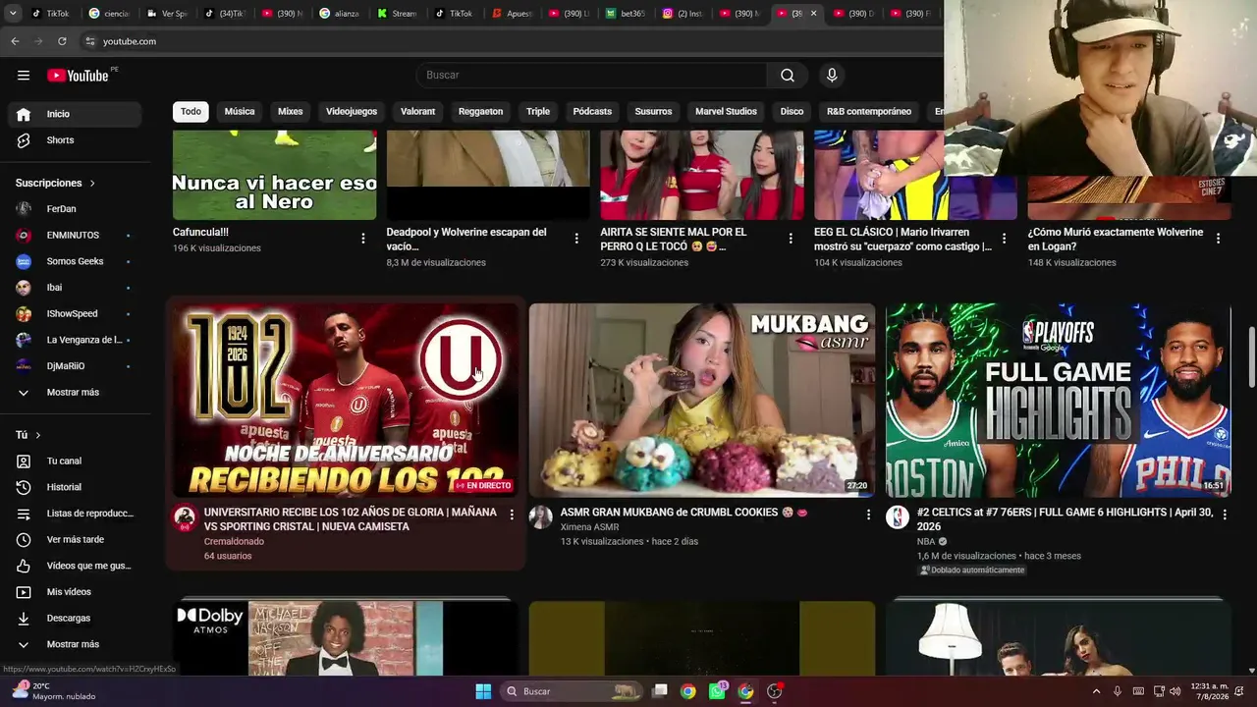Open Descargas in the sidebar
Image resolution: width=1257 pixels, height=707 pixels.
pos(75,619)
